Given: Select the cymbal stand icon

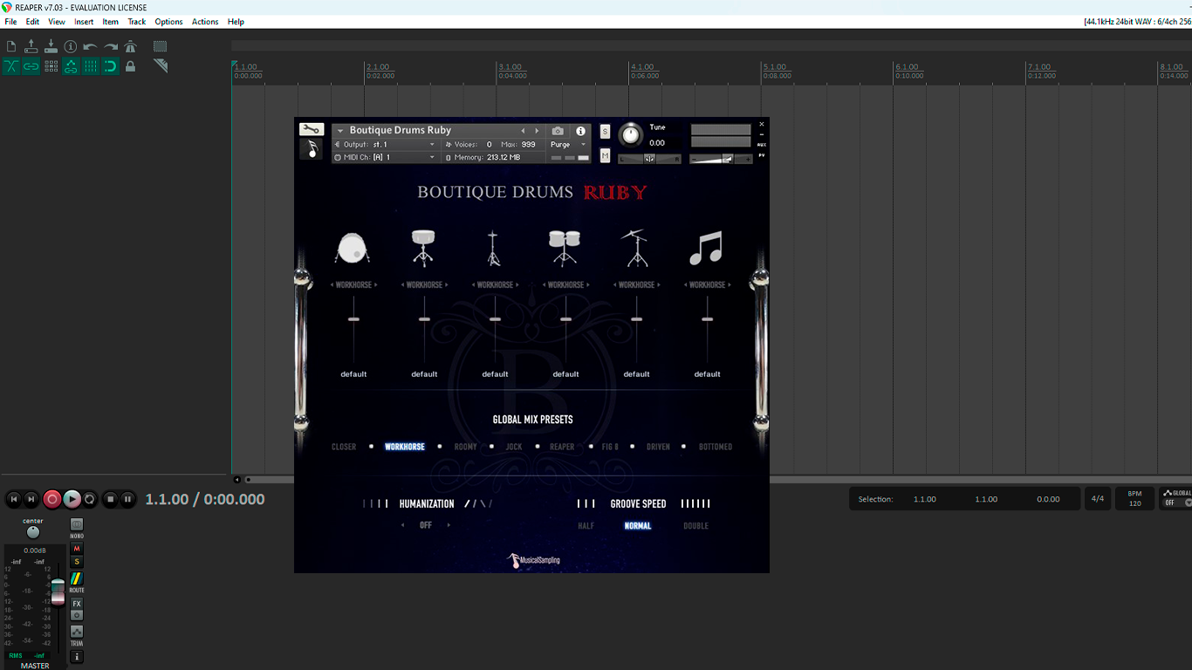Looking at the screenshot, I should click(635, 249).
